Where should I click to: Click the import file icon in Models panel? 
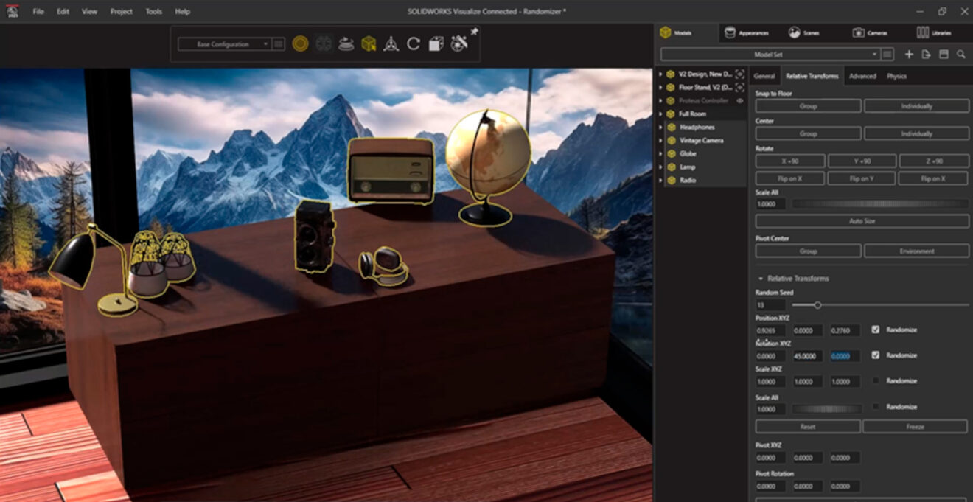click(927, 55)
